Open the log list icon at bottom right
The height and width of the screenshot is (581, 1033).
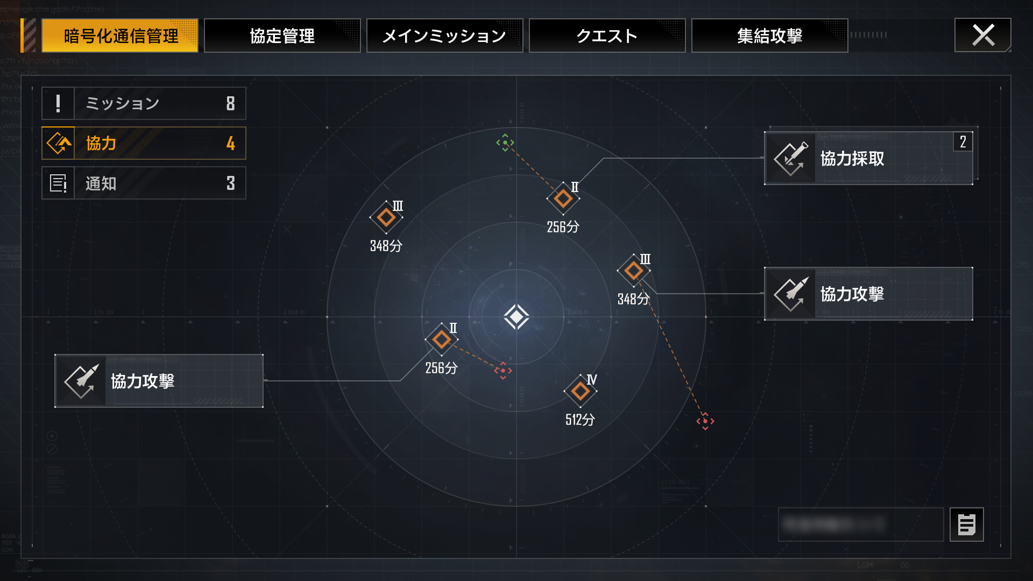(x=966, y=525)
